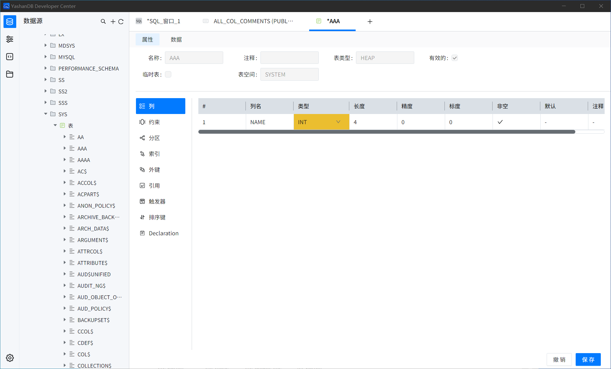Click the search icon in data source panel
611x369 pixels.
103,22
